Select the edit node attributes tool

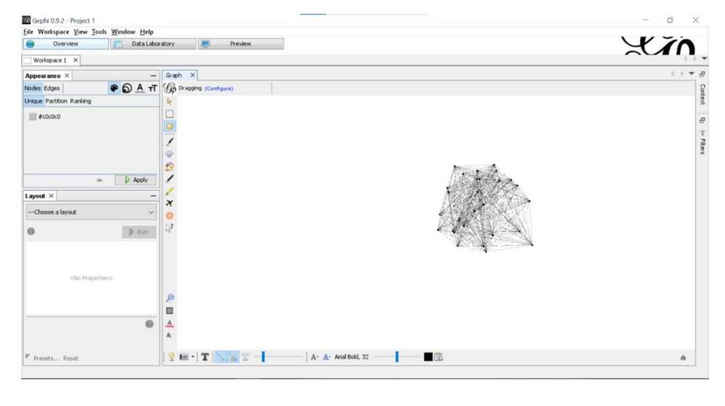coord(170,228)
